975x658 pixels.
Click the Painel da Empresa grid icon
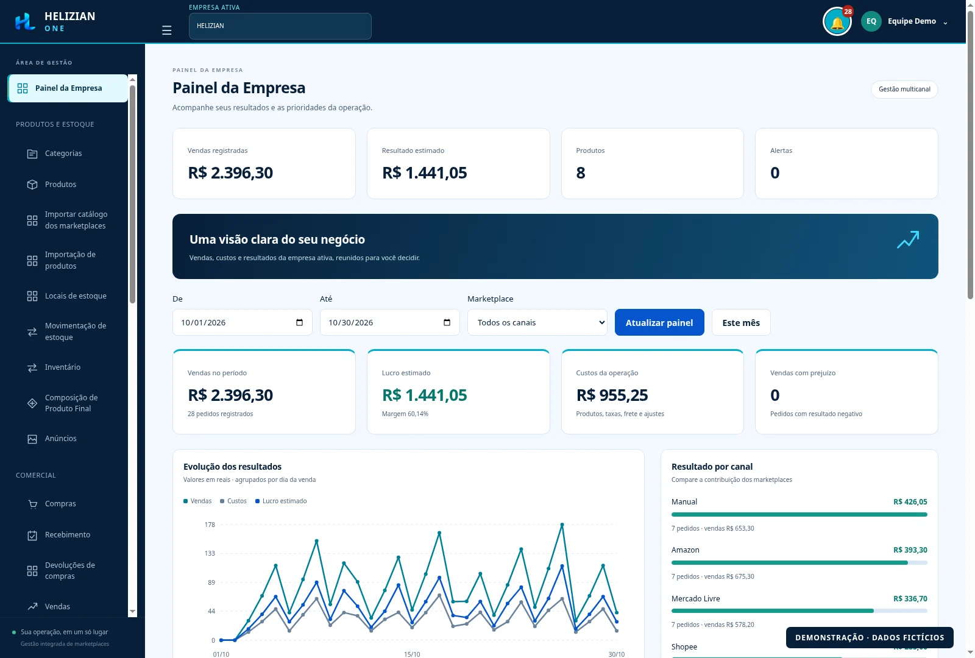coord(23,88)
